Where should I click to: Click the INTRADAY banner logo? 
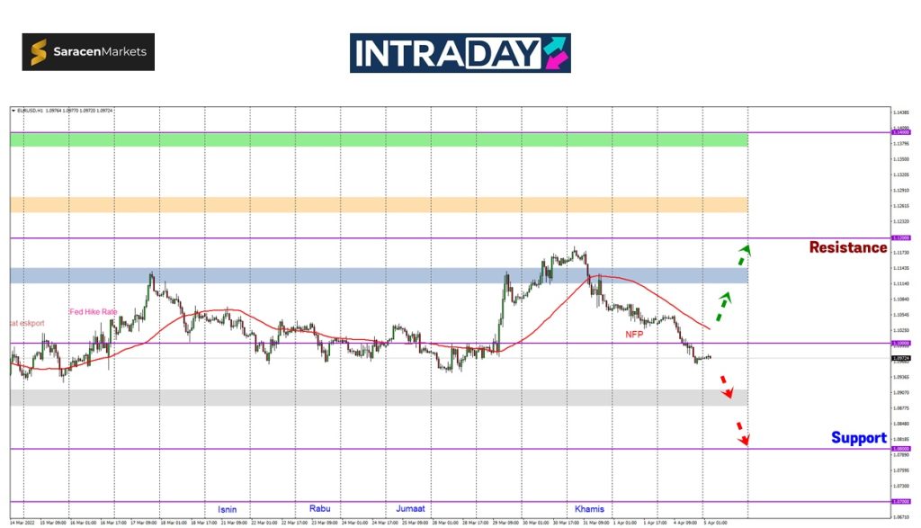click(460, 53)
